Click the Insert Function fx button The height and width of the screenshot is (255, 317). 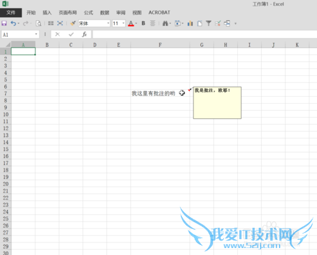pos(84,34)
